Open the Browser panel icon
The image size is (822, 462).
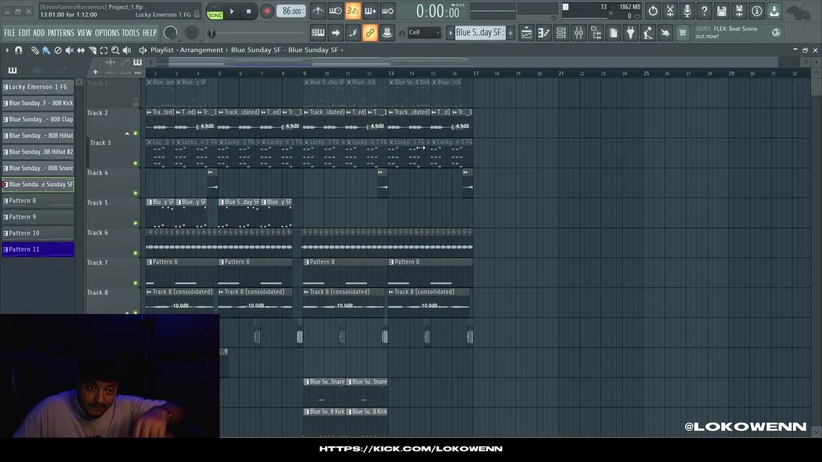(x=595, y=33)
